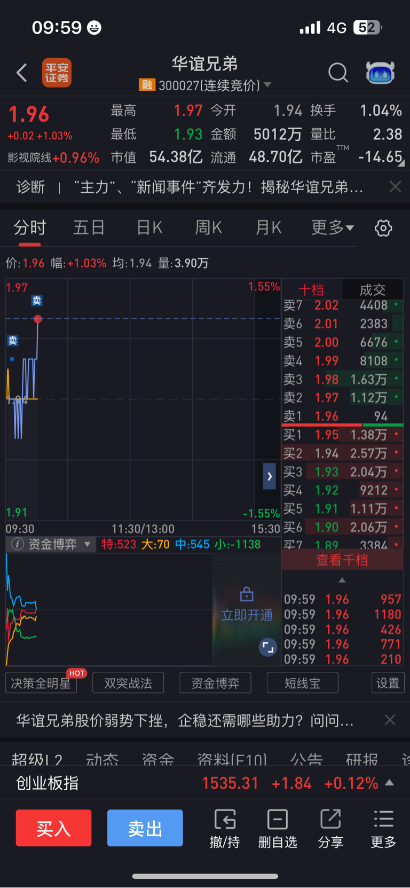The height and width of the screenshot is (888, 410).
Task: Tap the fullscreen expand icon on sub-chart
Action: [268, 648]
